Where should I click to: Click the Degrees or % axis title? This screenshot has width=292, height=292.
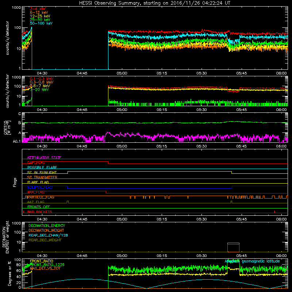9,273
